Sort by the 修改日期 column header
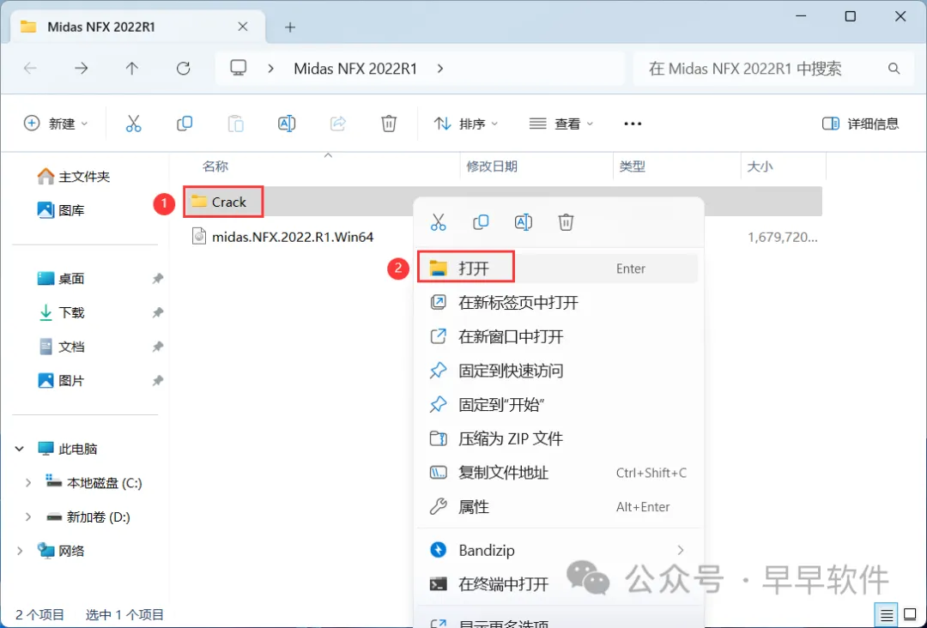 click(492, 166)
